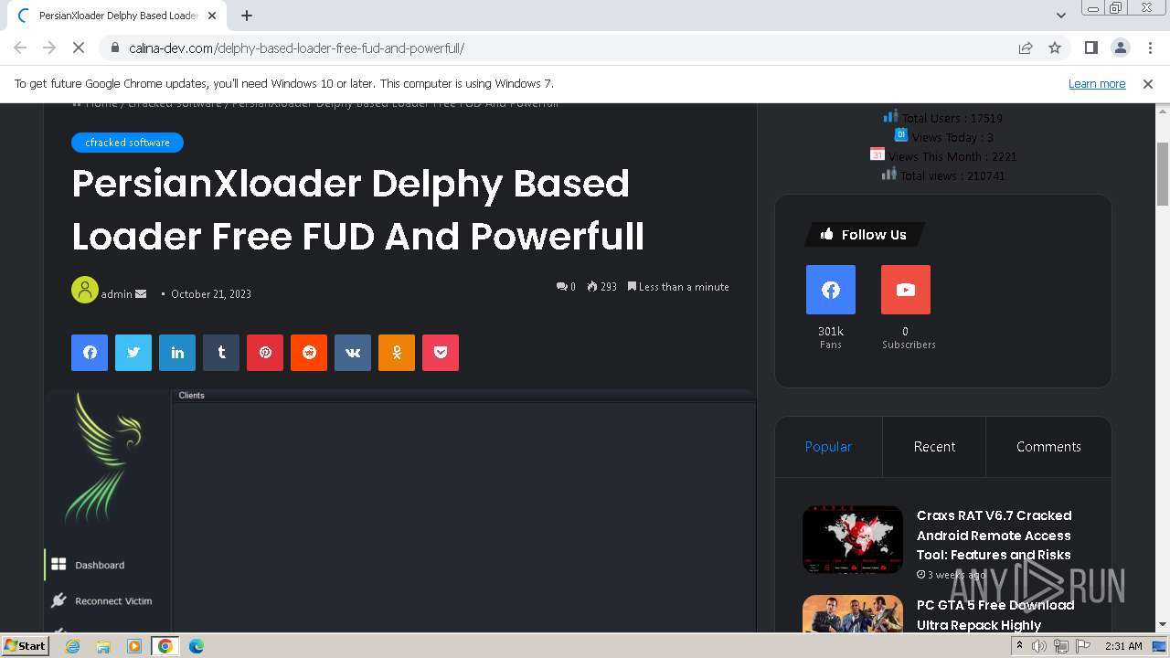Share the article on Pinterest

click(265, 353)
